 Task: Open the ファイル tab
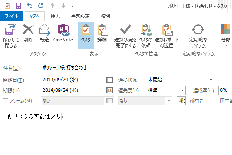point(12,16)
